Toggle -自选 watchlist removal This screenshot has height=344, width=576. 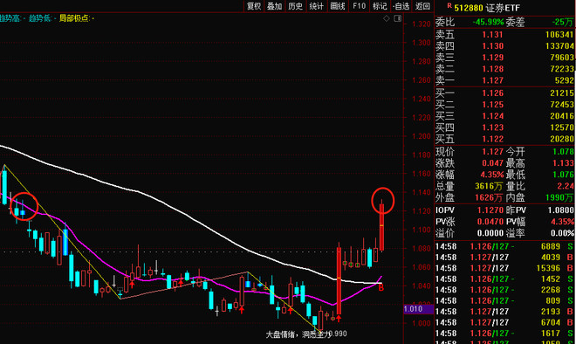point(401,6)
